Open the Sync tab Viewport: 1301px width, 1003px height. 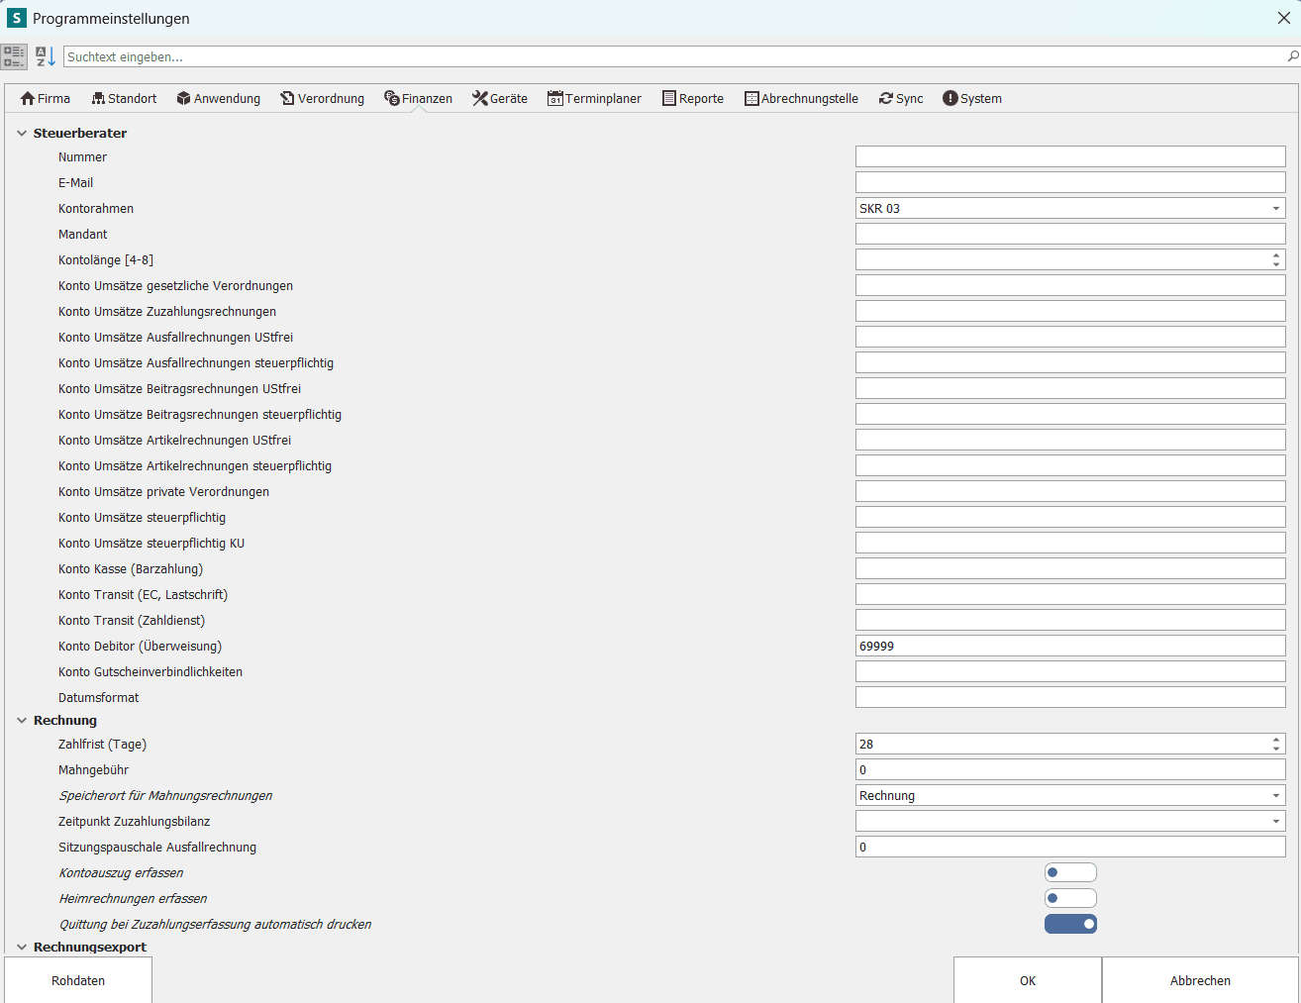pos(901,98)
